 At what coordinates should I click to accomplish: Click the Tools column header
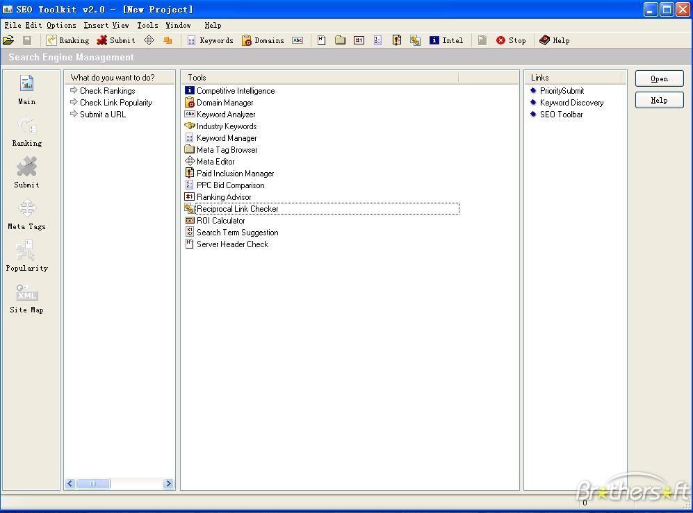(321, 78)
